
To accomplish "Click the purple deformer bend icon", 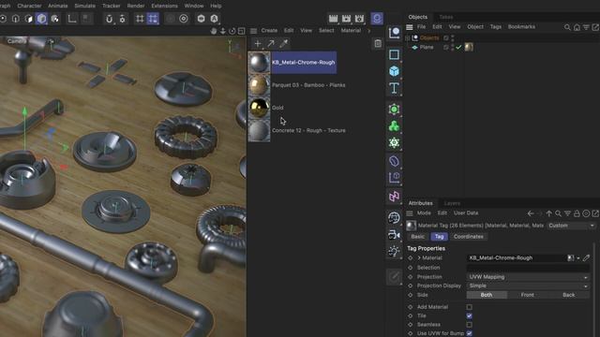I will pyautogui.click(x=394, y=161).
